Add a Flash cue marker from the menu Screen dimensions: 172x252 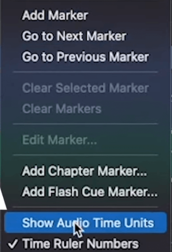click(86, 192)
